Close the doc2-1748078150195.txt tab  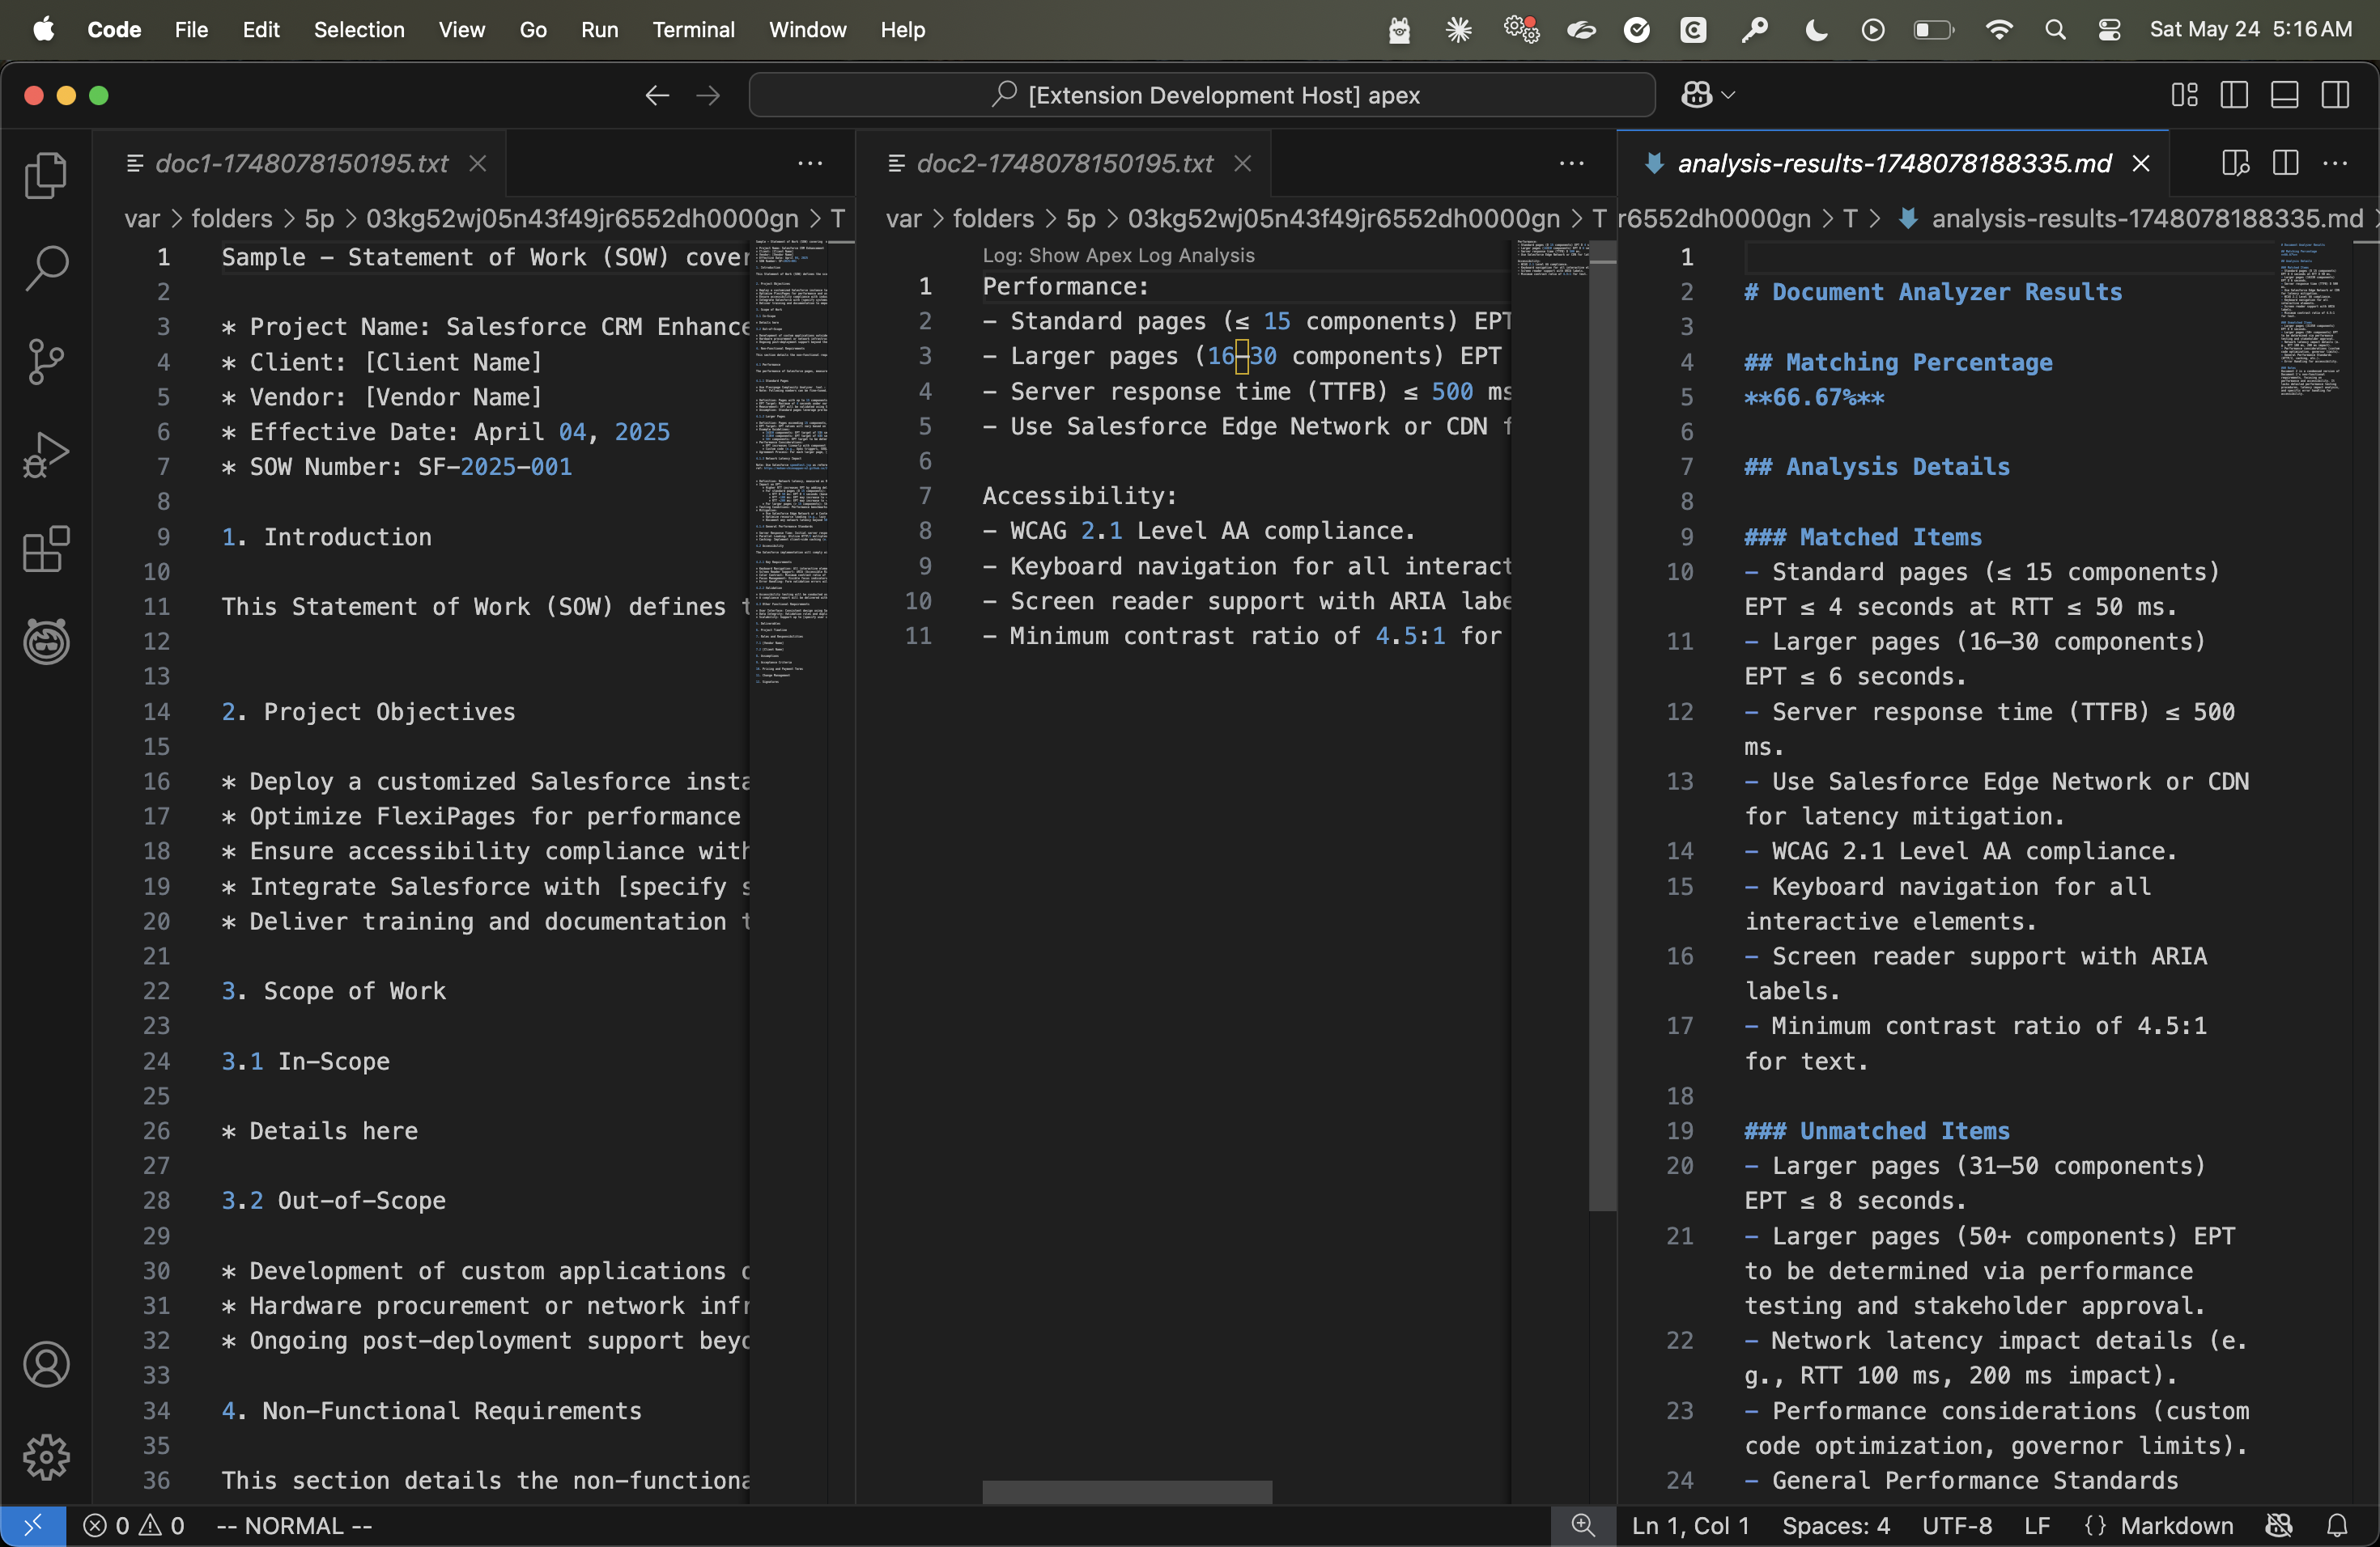1242,163
